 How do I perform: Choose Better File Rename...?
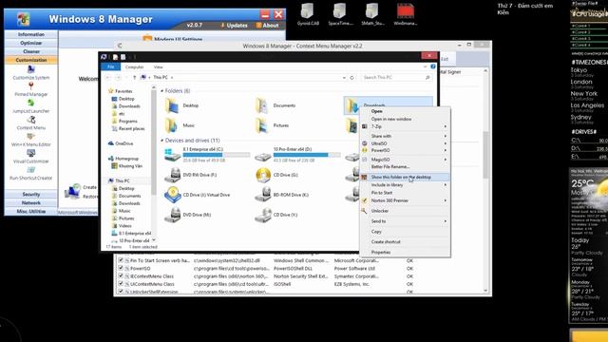click(405, 167)
